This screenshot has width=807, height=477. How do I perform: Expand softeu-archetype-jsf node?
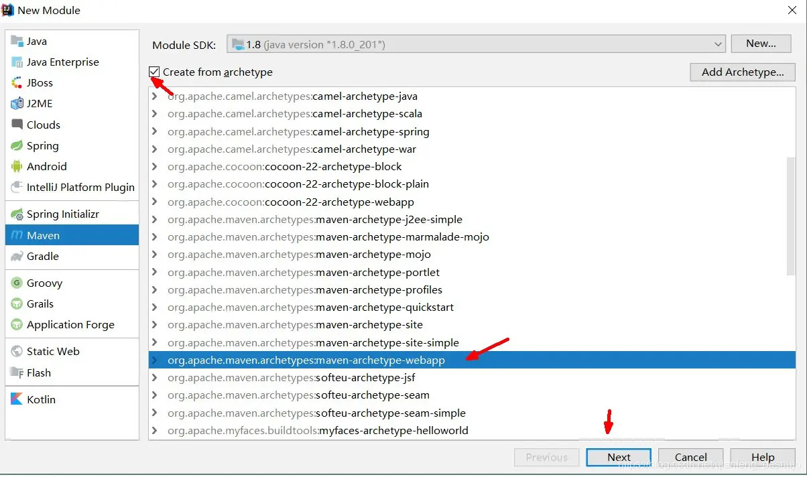(155, 378)
